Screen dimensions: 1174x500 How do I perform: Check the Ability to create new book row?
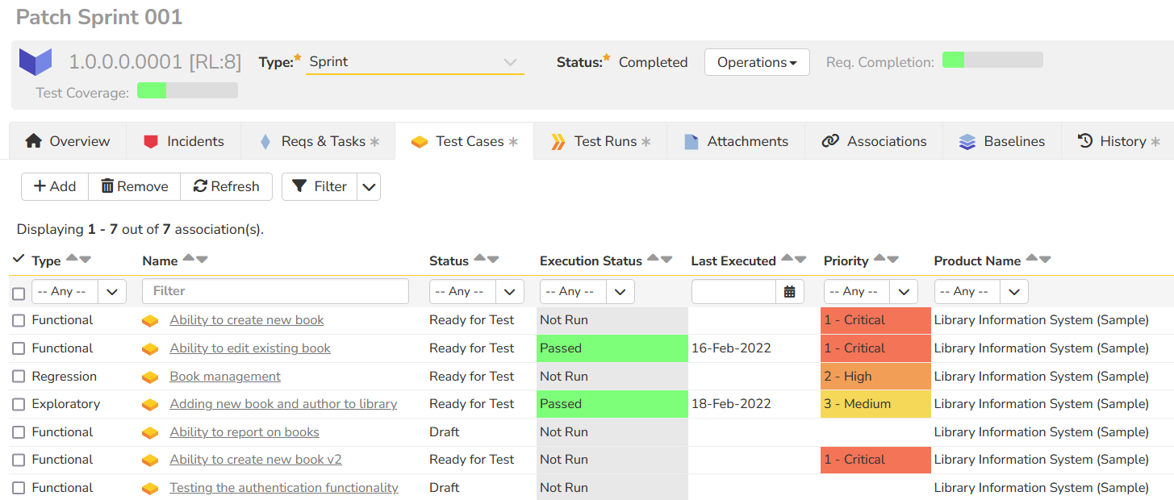[19, 321]
